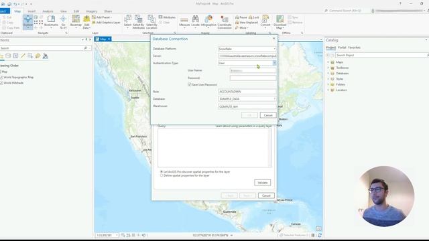Screen dimensions: 429x241
Task: Click the Download Map button
Action: tap(280, 22)
